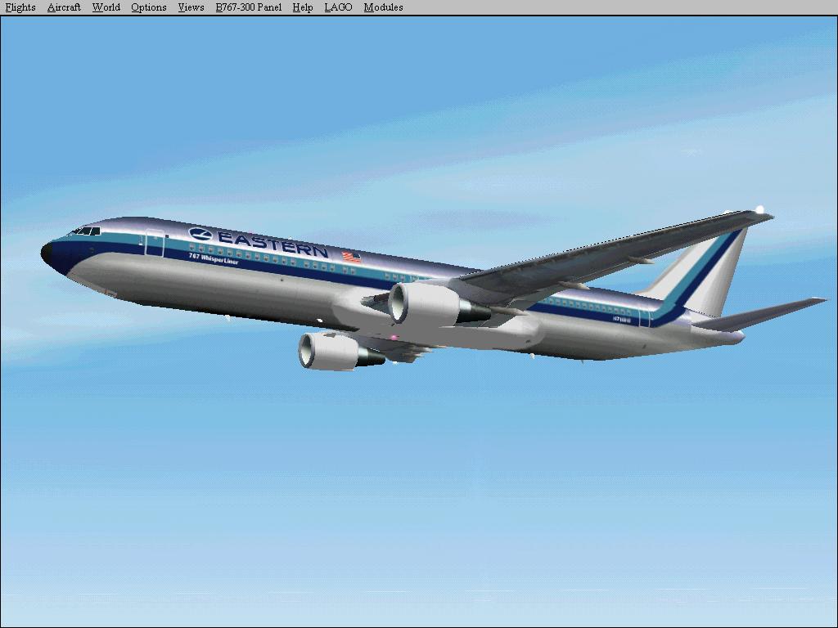Open the Flights menu
The height and width of the screenshot is (628, 838).
pyautogui.click(x=20, y=7)
